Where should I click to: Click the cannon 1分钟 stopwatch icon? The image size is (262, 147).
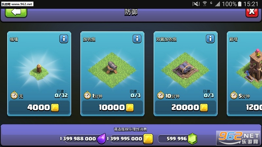tap(87, 95)
